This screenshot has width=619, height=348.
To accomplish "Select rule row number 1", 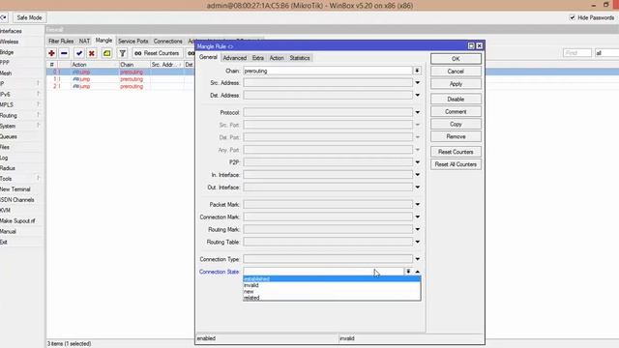I will click(120, 79).
